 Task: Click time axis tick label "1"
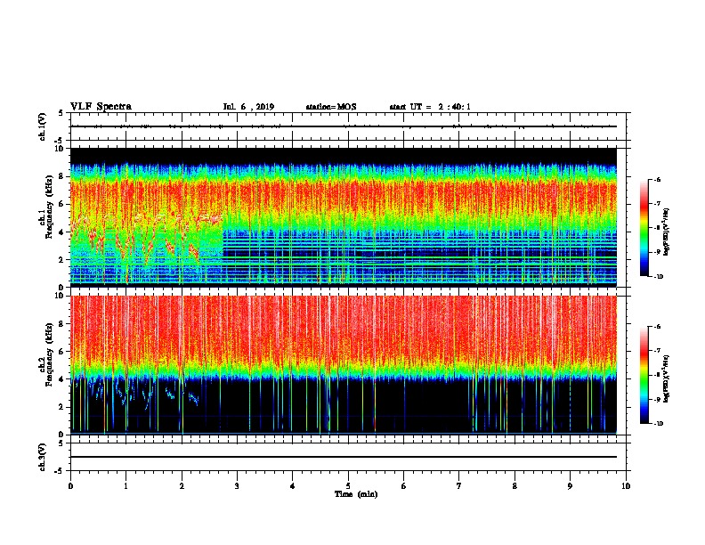point(126,486)
